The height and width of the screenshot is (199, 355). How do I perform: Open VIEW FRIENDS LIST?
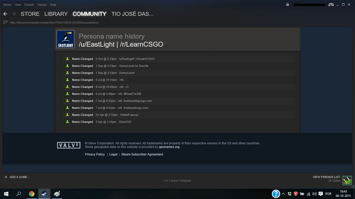(x=327, y=177)
